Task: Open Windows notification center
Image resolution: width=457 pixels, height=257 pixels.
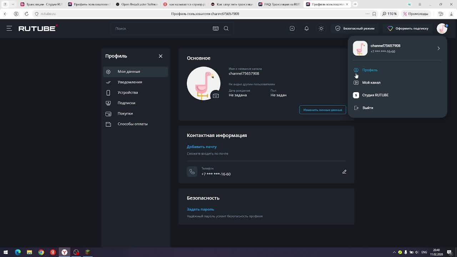Action: pyautogui.click(x=450, y=252)
